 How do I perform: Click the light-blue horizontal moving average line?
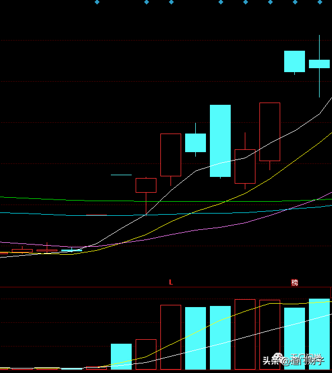166,214
